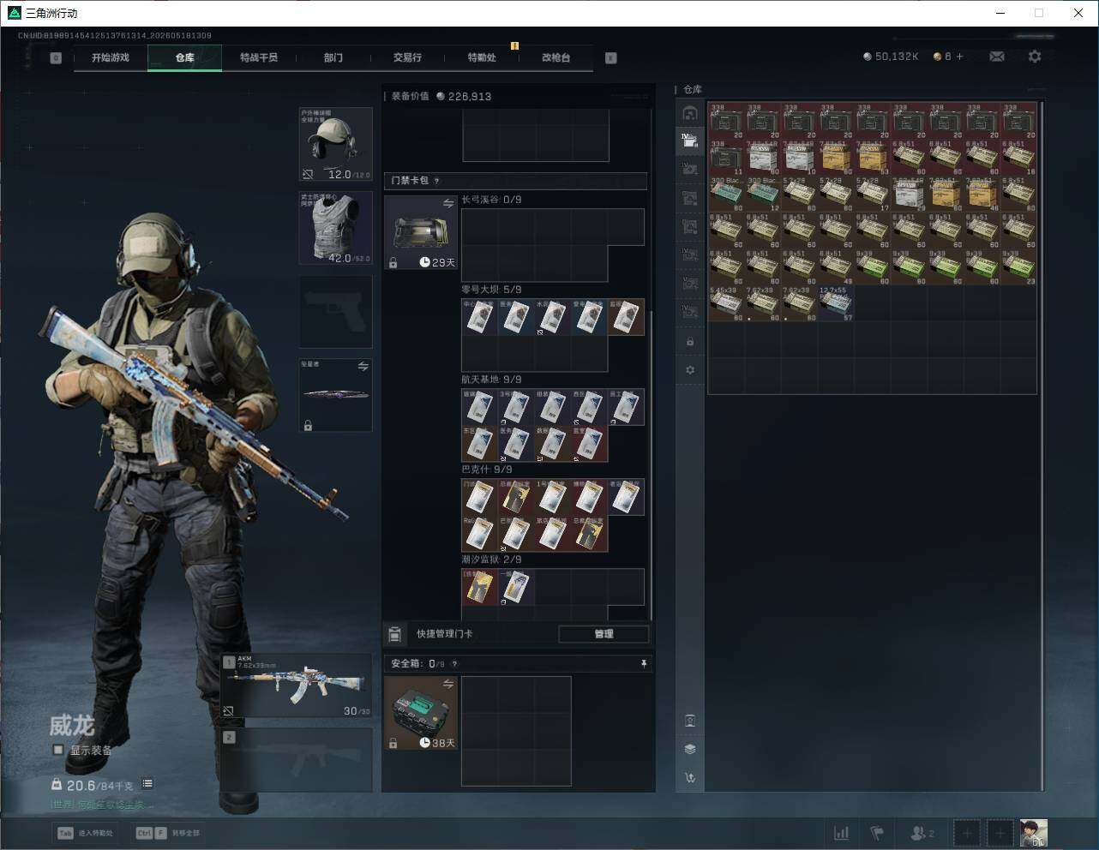This screenshot has width=1099, height=850.
Task: Select the third stash container tab icon
Action: click(690, 169)
